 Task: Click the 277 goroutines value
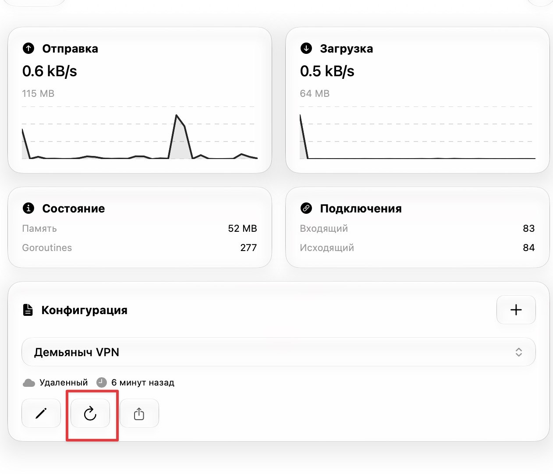pos(248,248)
